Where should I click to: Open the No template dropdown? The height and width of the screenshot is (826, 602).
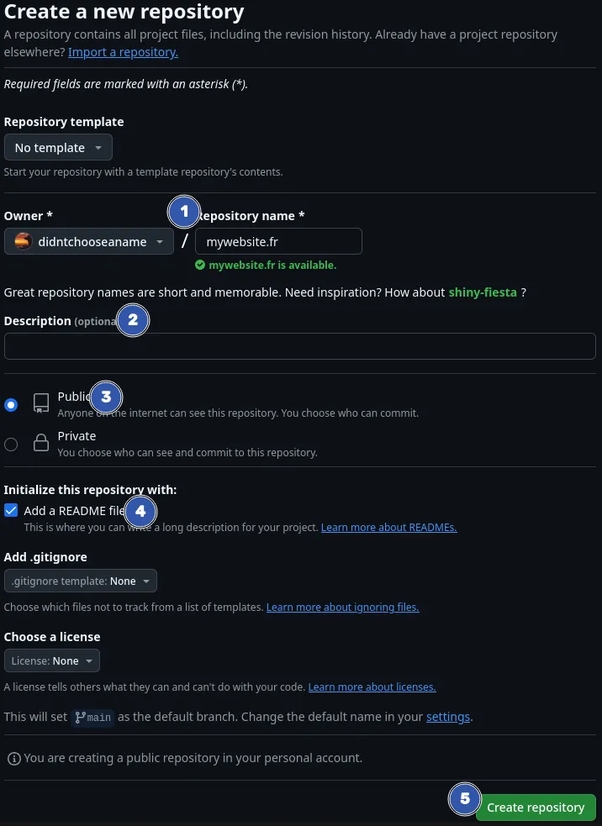coord(58,148)
